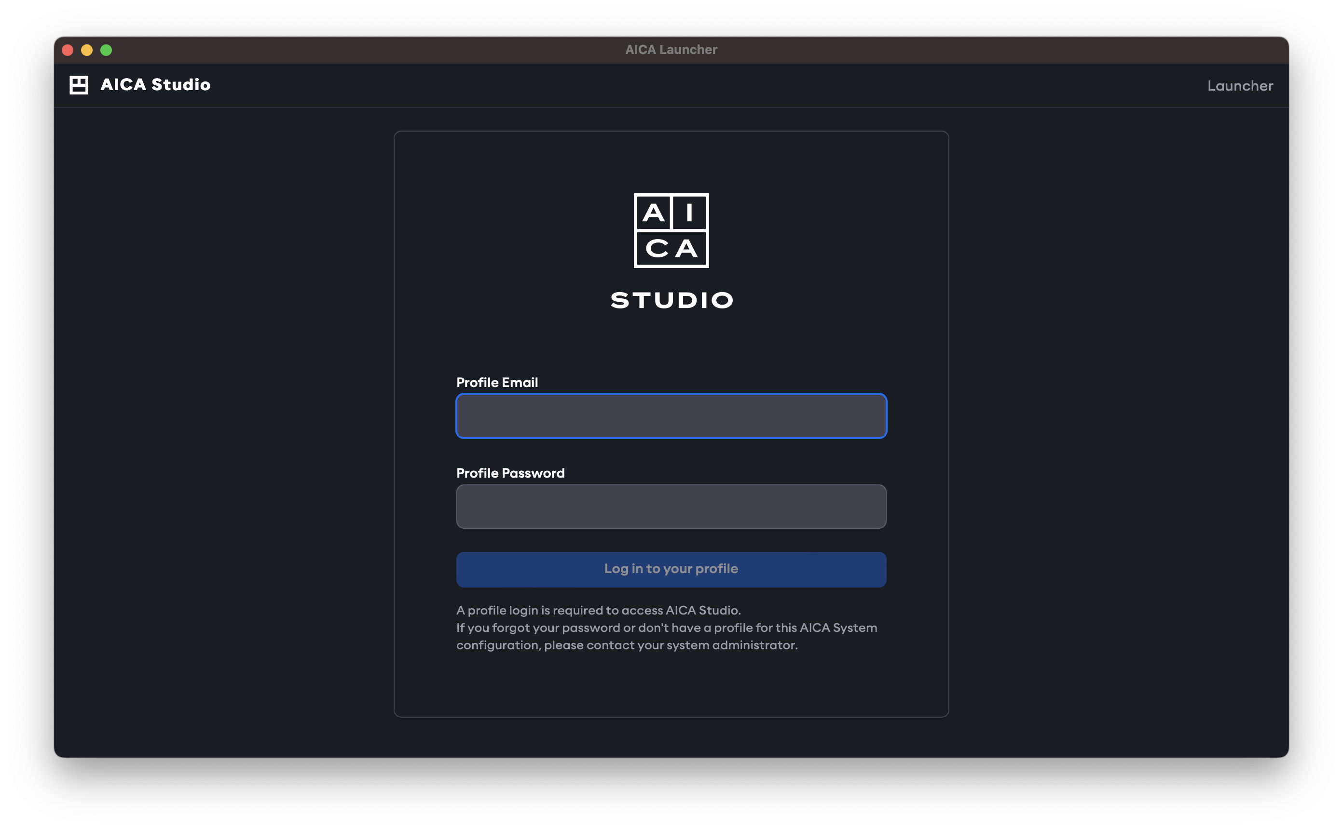Click the AICA Studio grid icon in the header

click(79, 84)
